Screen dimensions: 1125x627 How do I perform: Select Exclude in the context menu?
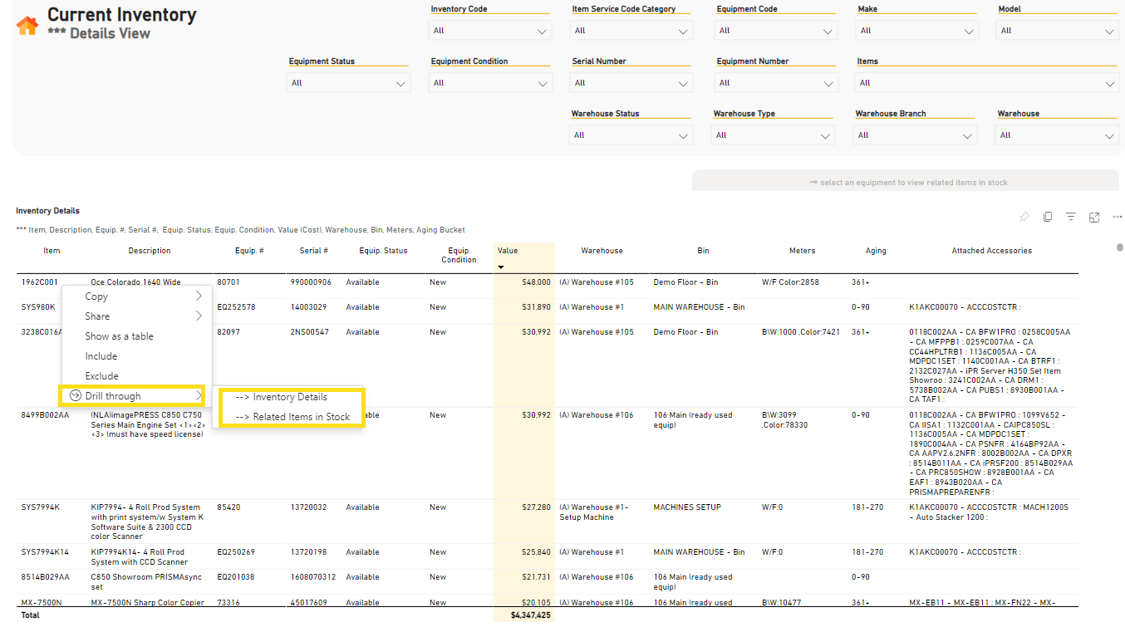click(x=137, y=376)
